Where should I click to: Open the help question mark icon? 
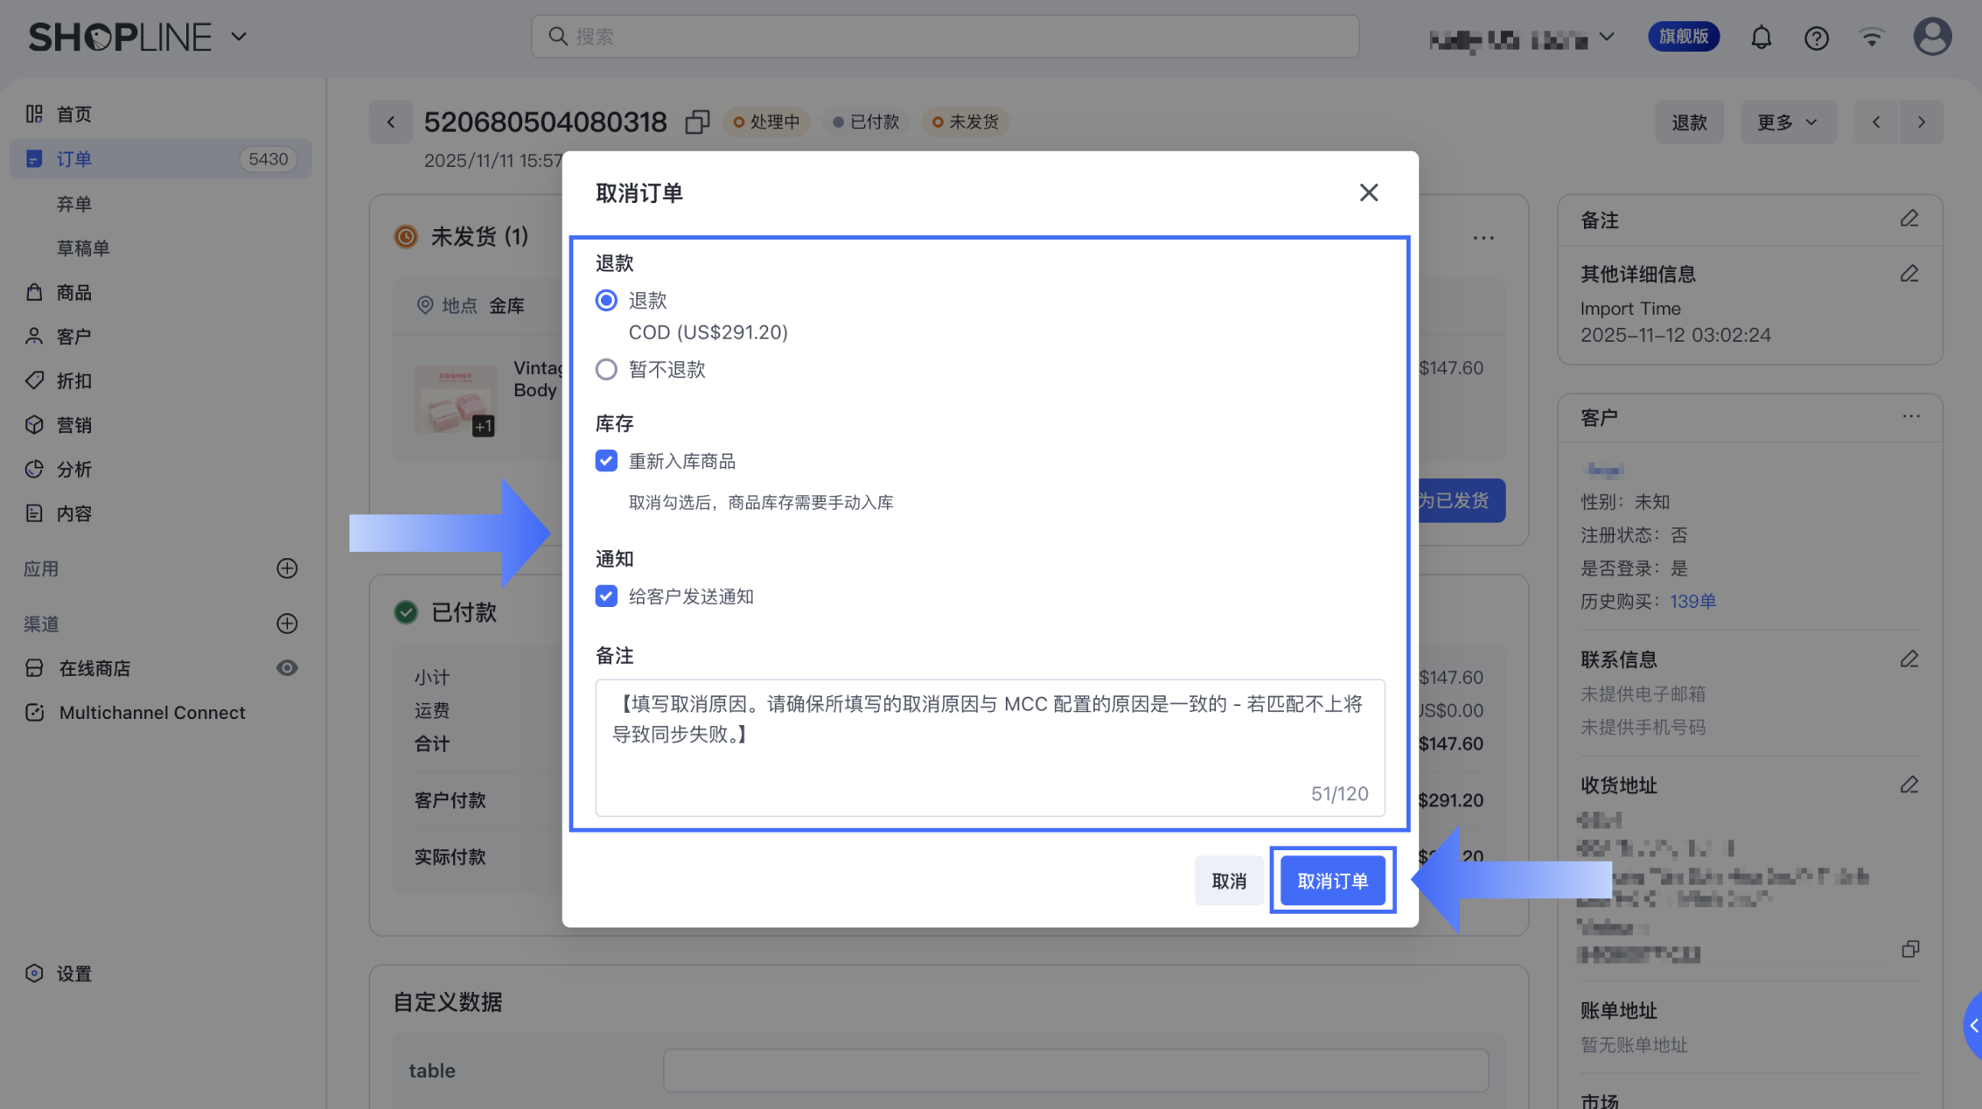click(x=1816, y=38)
